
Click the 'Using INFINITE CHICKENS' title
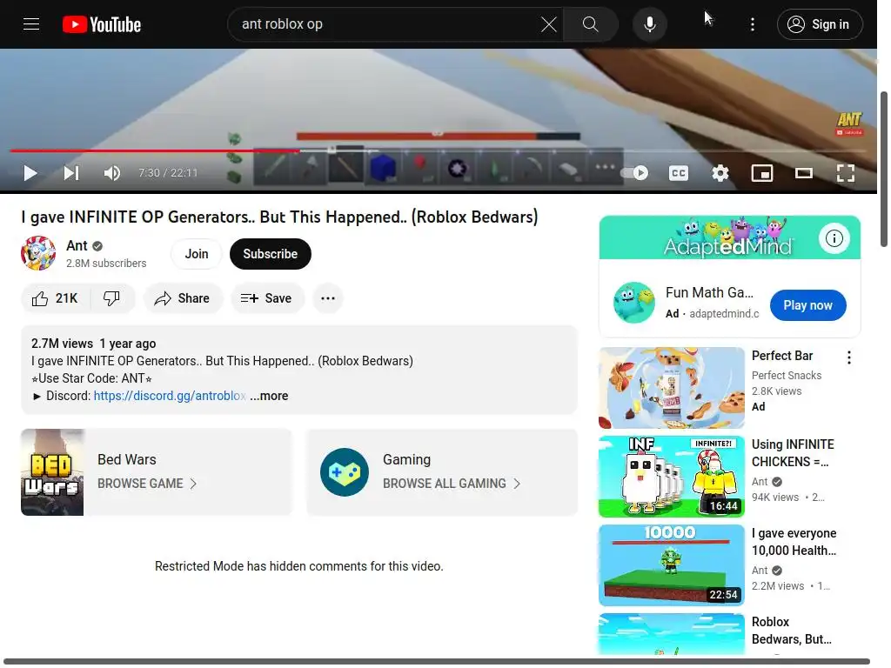click(x=793, y=452)
